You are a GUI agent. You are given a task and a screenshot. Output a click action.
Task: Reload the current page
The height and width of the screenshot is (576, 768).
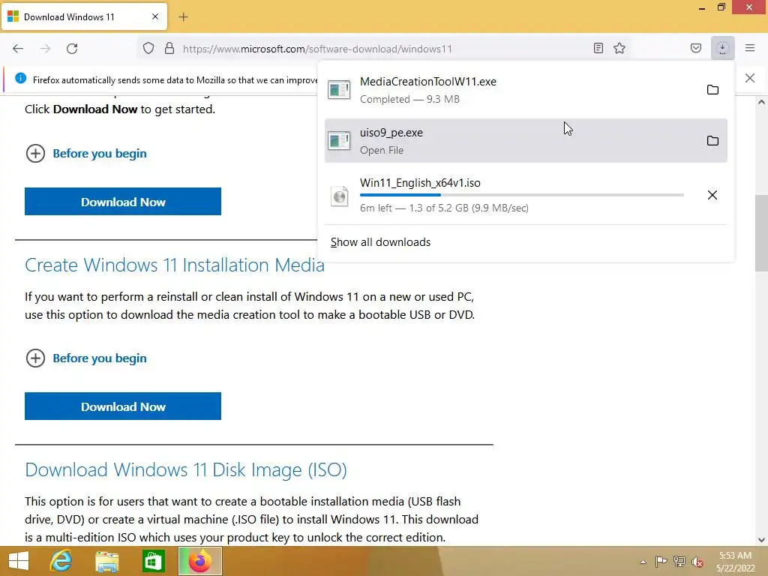coord(72,49)
